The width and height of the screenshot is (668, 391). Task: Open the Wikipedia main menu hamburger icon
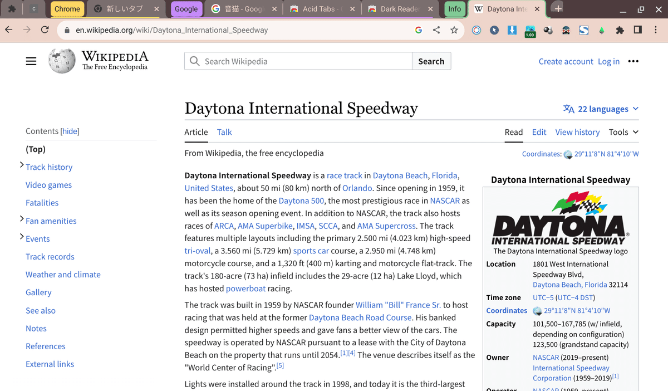(x=31, y=61)
